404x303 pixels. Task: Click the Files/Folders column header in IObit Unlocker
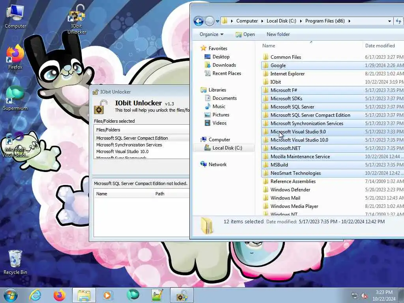(x=142, y=130)
